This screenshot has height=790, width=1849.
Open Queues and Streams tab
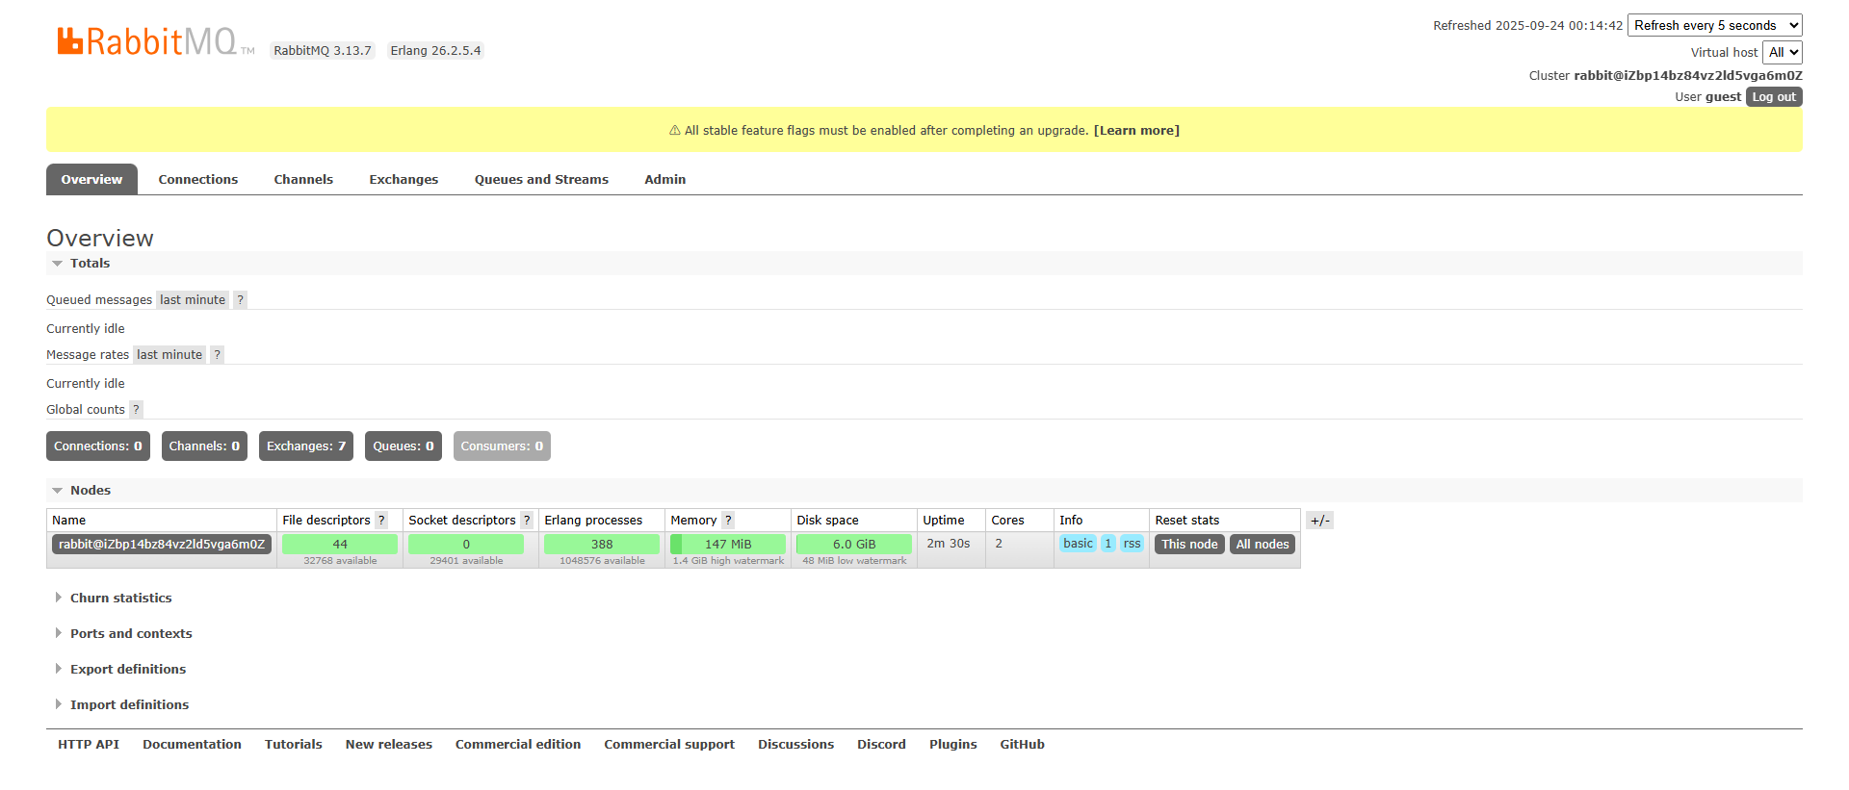[x=541, y=180]
